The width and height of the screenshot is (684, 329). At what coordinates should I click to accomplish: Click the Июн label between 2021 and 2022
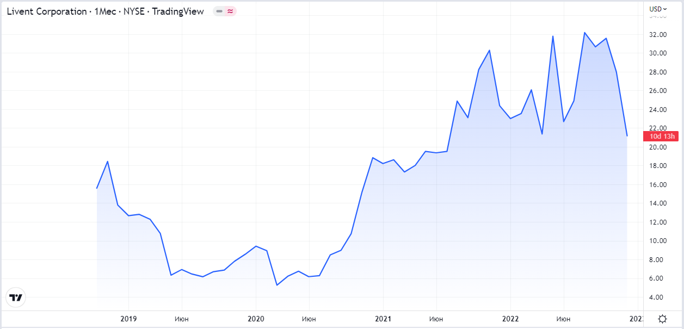tap(436, 319)
